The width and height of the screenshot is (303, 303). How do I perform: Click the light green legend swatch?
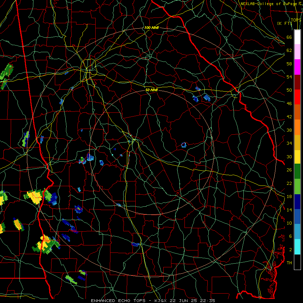point(297,187)
